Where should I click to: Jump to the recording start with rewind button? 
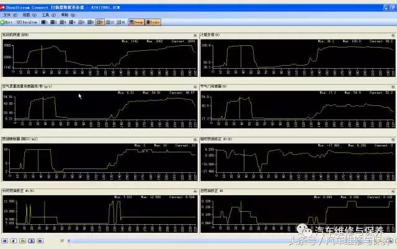5,241
